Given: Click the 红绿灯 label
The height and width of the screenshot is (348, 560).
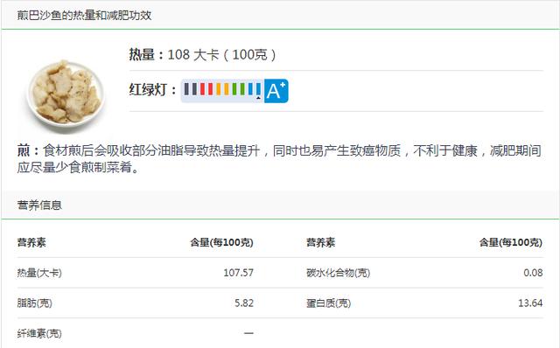Looking at the screenshot, I should click(x=152, y=89).
